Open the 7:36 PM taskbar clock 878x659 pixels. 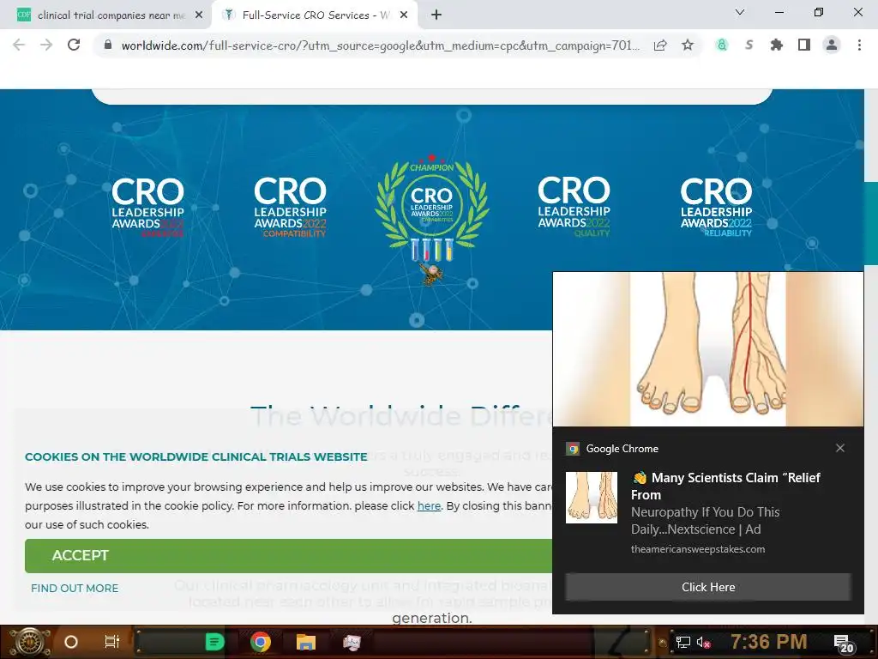pyautogui.click(x=769, y=641)
